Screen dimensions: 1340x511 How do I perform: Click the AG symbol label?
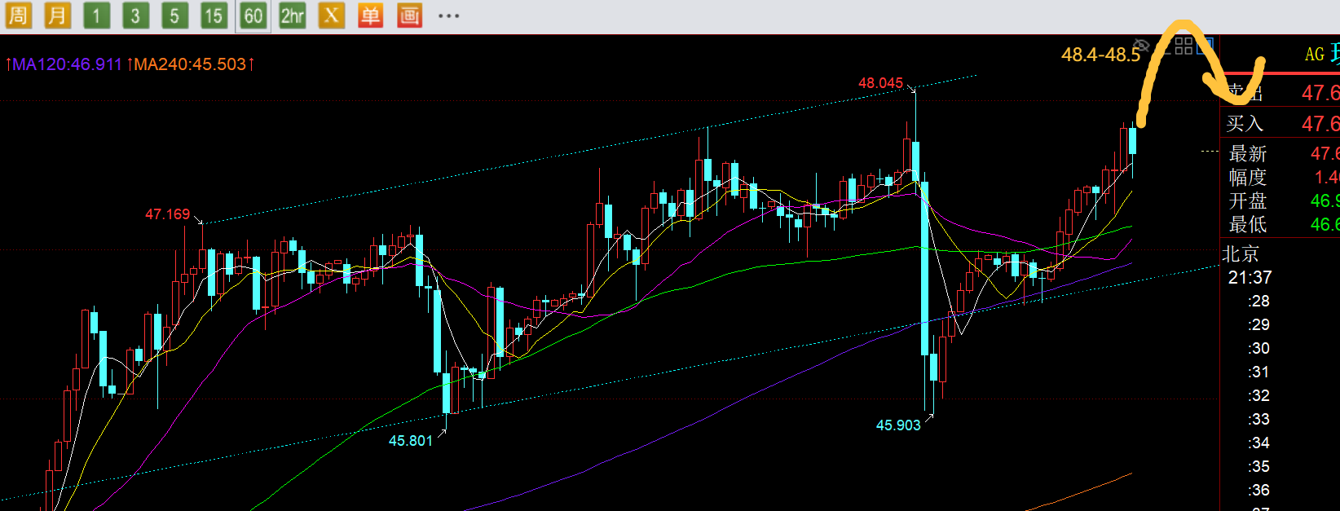coord(1314,55)
